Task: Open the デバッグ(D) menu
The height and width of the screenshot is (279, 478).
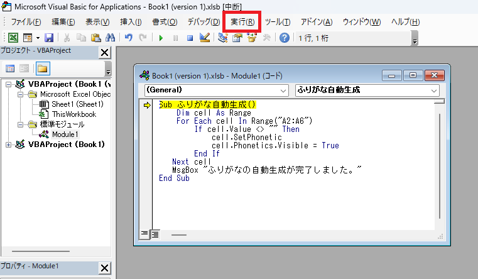Action: click(x=204, y=22)
